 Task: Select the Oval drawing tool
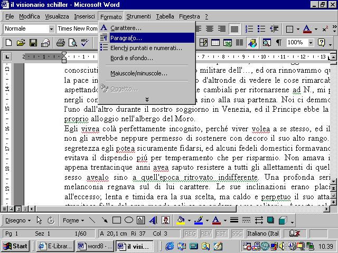click(x=129, y=220)
